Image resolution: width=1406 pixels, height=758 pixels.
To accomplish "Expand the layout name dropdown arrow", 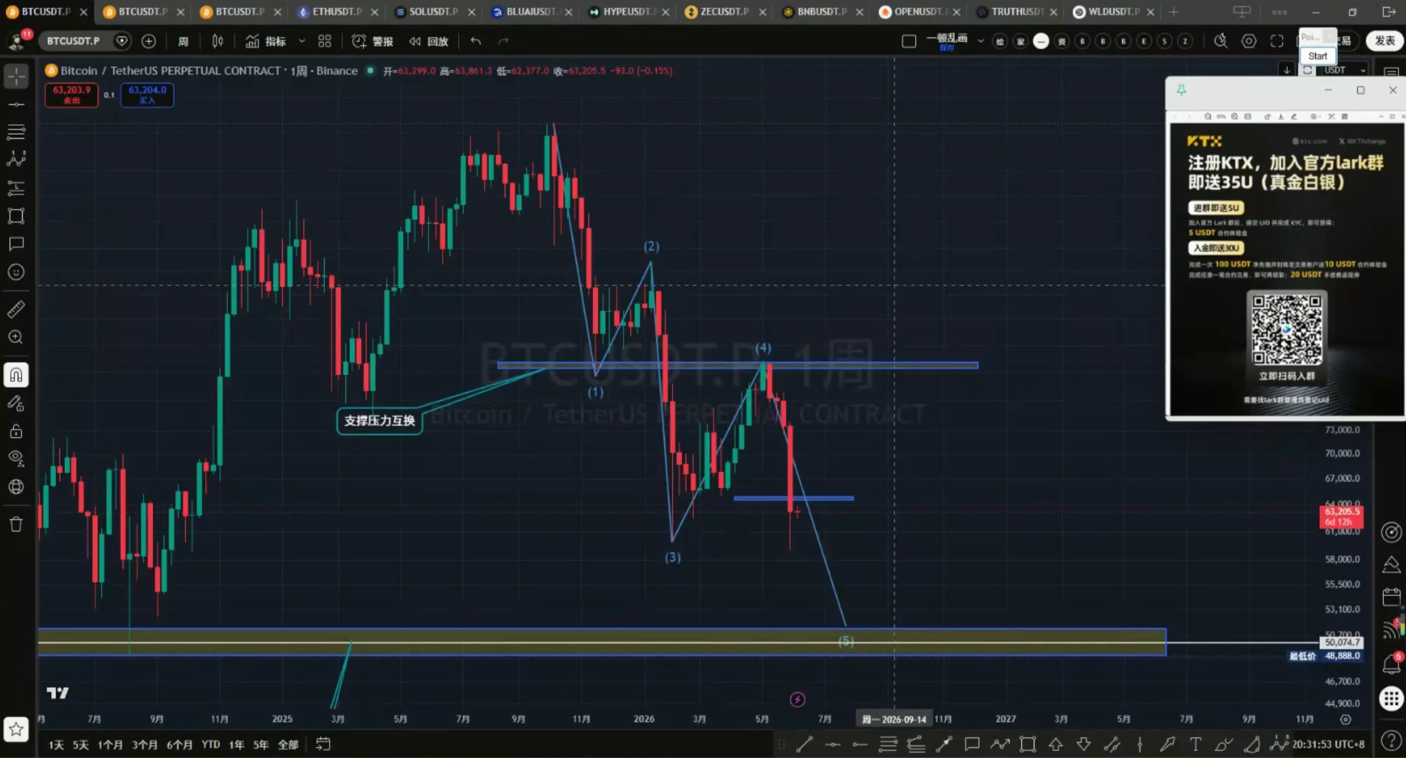I will 980,41.
